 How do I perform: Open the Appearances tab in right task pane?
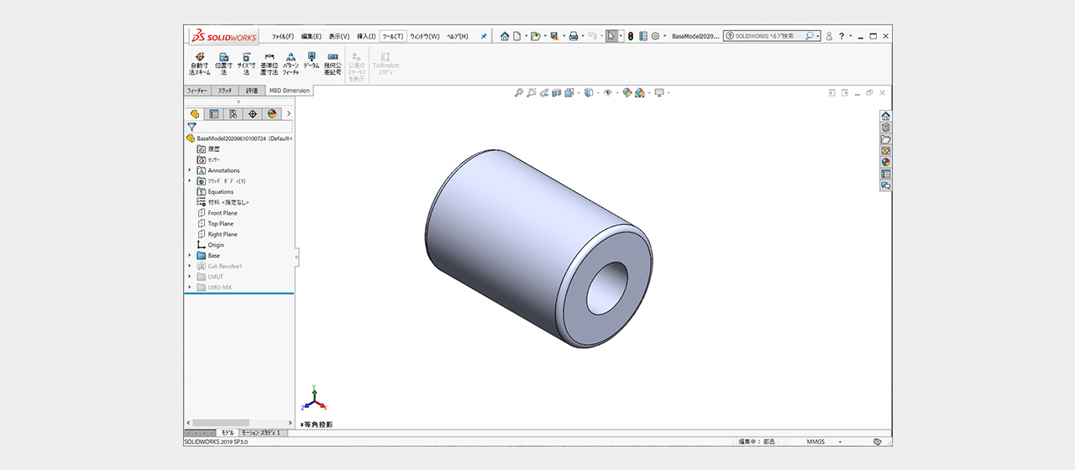coord(885,162)
